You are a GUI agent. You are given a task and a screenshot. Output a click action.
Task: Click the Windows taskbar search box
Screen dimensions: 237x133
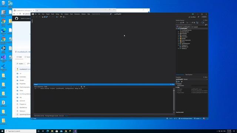tap(20, 131)
